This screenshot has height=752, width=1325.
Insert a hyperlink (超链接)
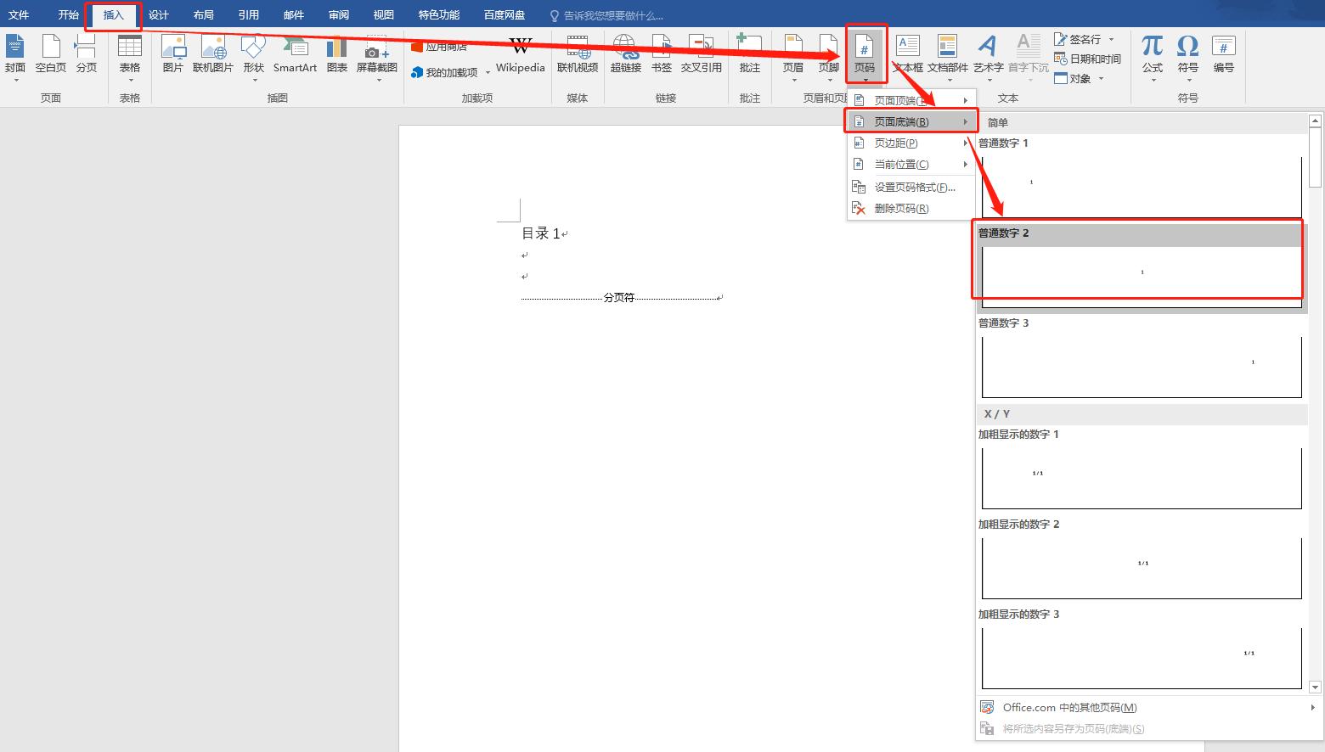click(626, 56)
